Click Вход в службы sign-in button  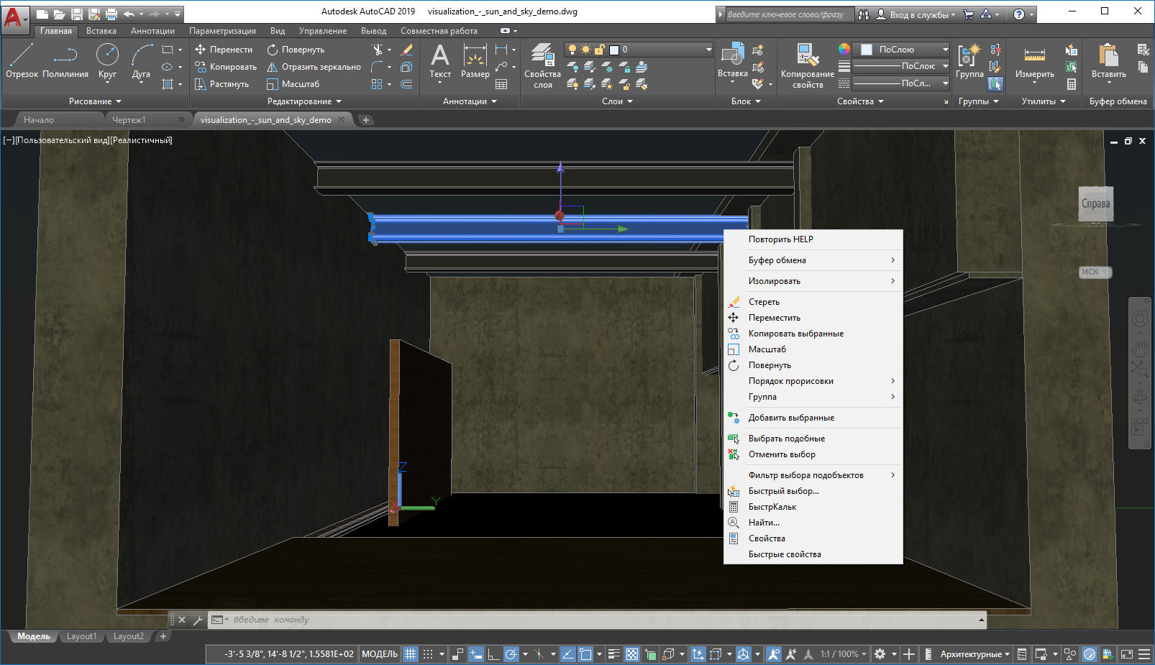click(916, 14)
